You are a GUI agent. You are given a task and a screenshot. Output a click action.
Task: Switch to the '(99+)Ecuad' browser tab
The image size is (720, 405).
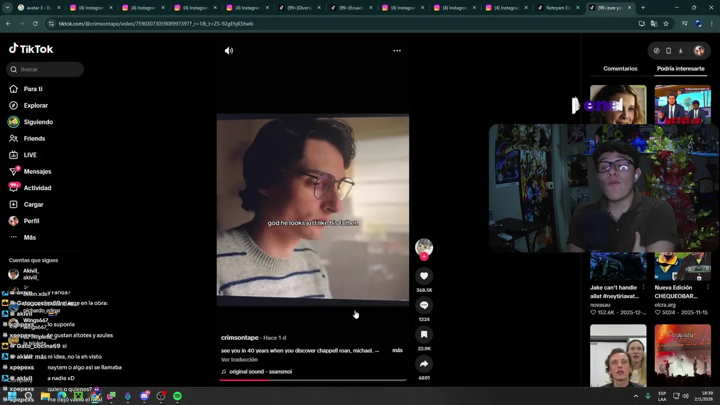click(x=352, y=8)
